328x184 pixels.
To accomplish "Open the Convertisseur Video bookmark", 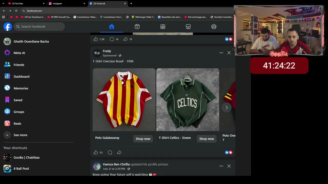I will (85, 17).
